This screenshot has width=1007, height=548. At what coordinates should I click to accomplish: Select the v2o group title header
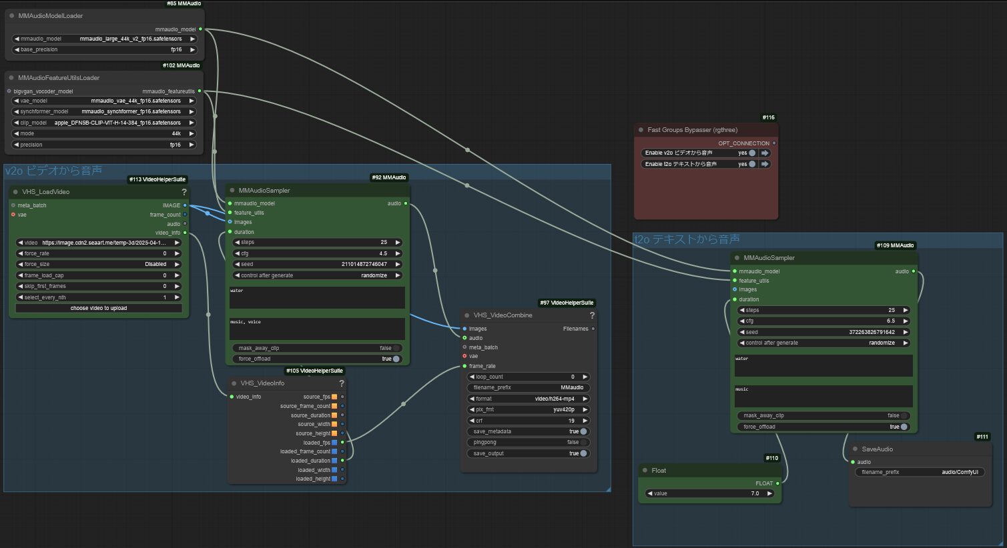(x=53, y=171)
